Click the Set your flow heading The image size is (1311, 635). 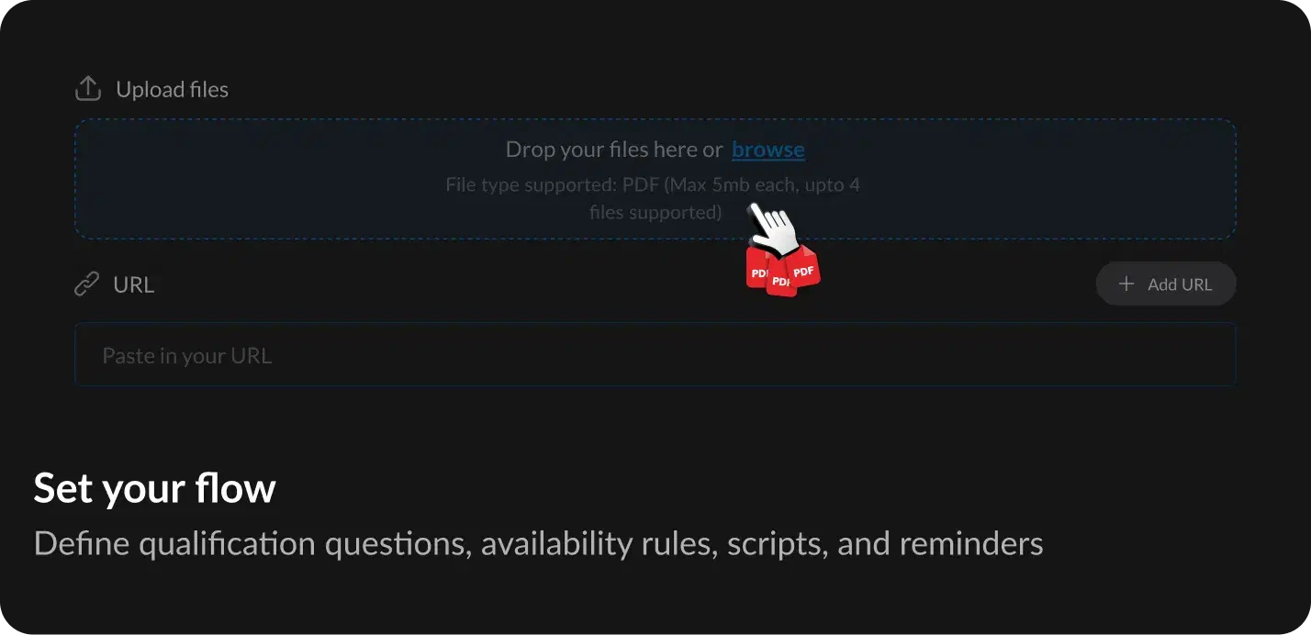click(154, 488)
